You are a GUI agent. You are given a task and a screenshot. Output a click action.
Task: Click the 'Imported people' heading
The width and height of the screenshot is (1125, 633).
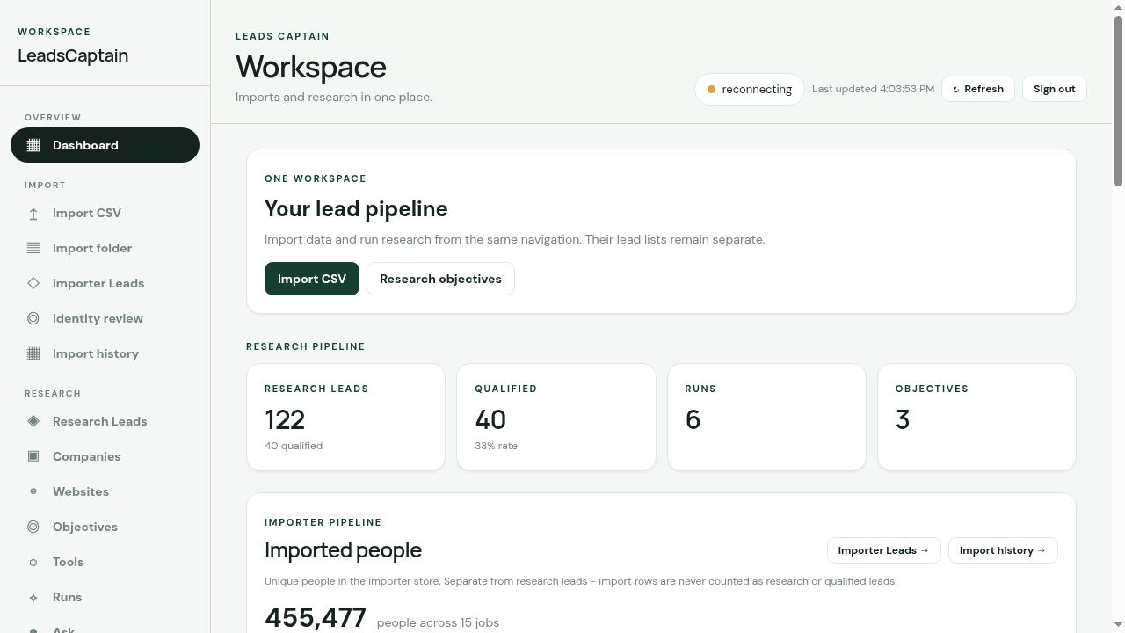click(x=343, y=550)
